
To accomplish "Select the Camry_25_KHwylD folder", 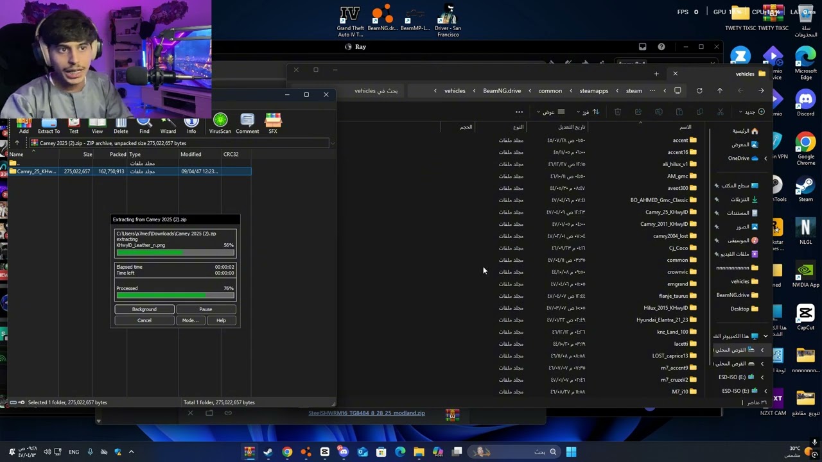I will [671, 212].
